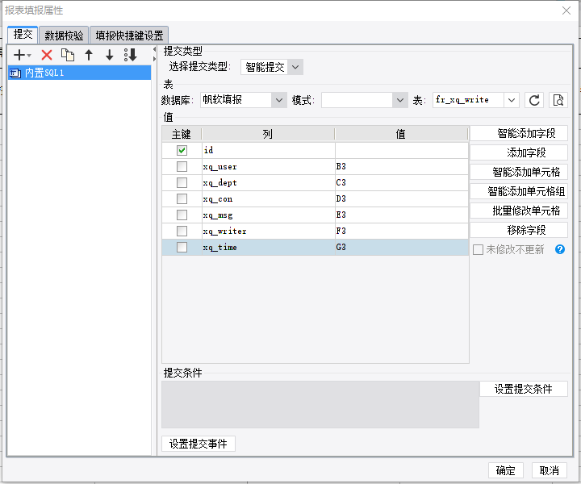This screenshot has width=581, height=484.
Task: Collapse the left panel arrow
Action: coord(154,49)
